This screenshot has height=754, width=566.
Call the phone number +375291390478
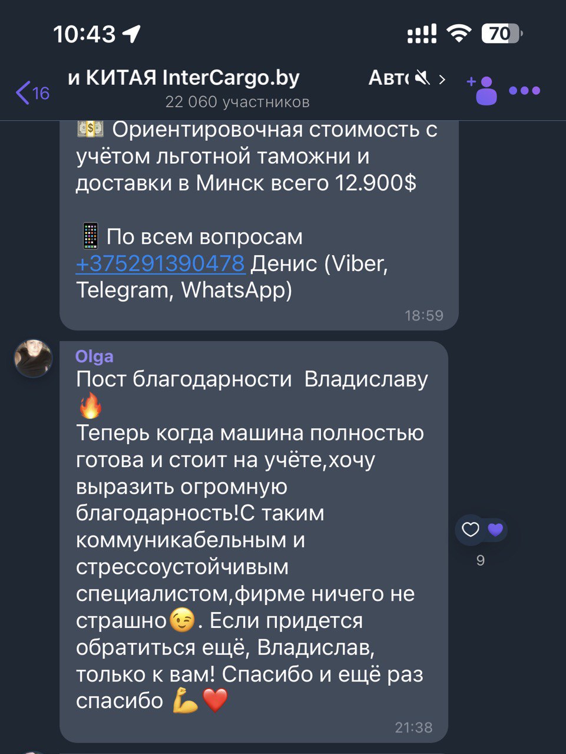160,263
